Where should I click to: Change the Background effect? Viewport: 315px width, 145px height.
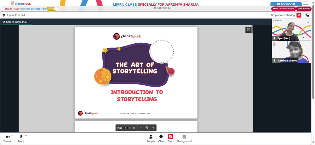click(184, 139)
